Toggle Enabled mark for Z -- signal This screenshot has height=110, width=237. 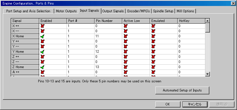pyautogui.click(x=43, y=62)
